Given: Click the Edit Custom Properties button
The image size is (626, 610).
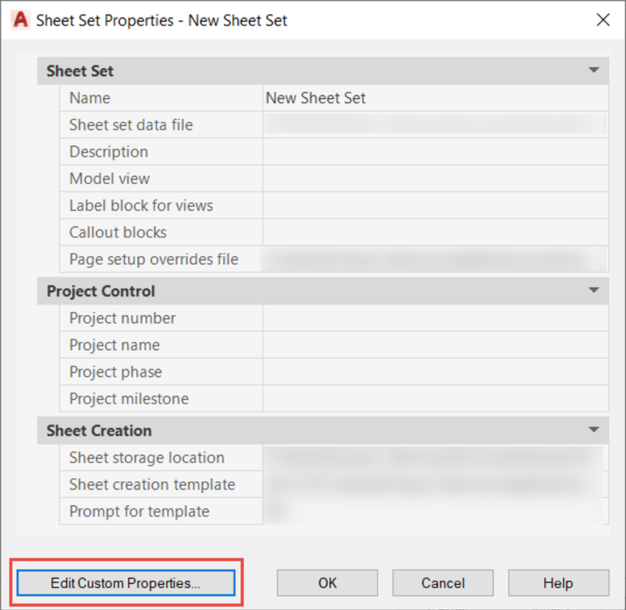Looking at the screenshot, I should pyautogui.click(x=125, y=584).
